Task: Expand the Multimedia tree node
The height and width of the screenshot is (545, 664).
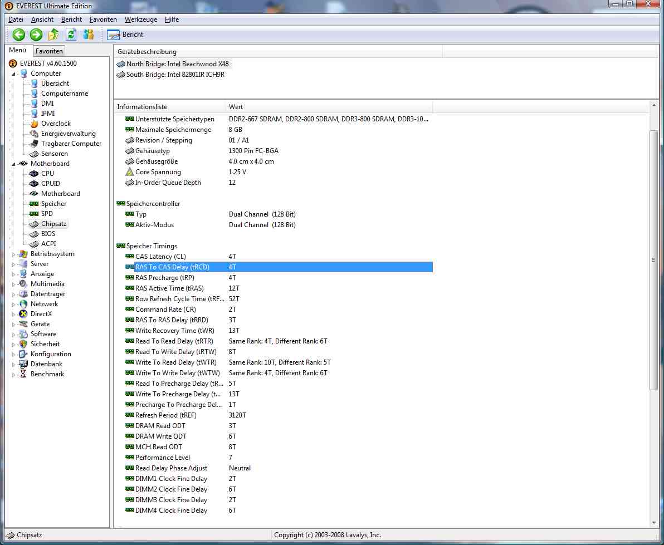Action: point(13,284)
